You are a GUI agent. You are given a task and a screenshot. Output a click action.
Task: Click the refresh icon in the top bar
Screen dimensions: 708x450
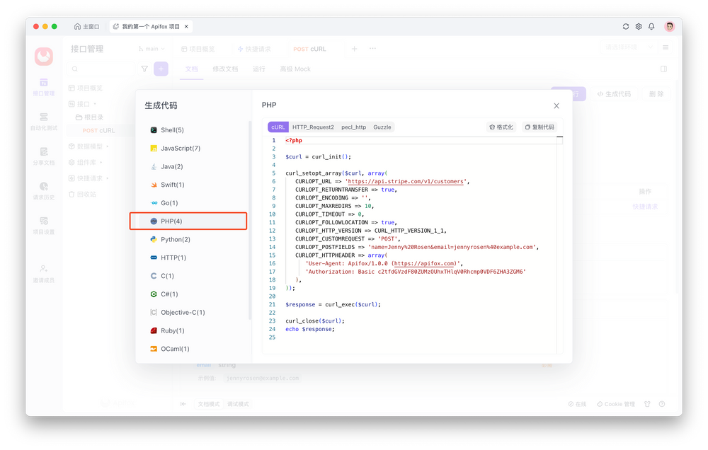coord(626,26)
